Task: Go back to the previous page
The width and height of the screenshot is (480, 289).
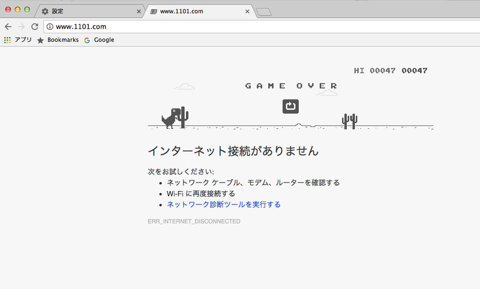Action: [8, 26]
